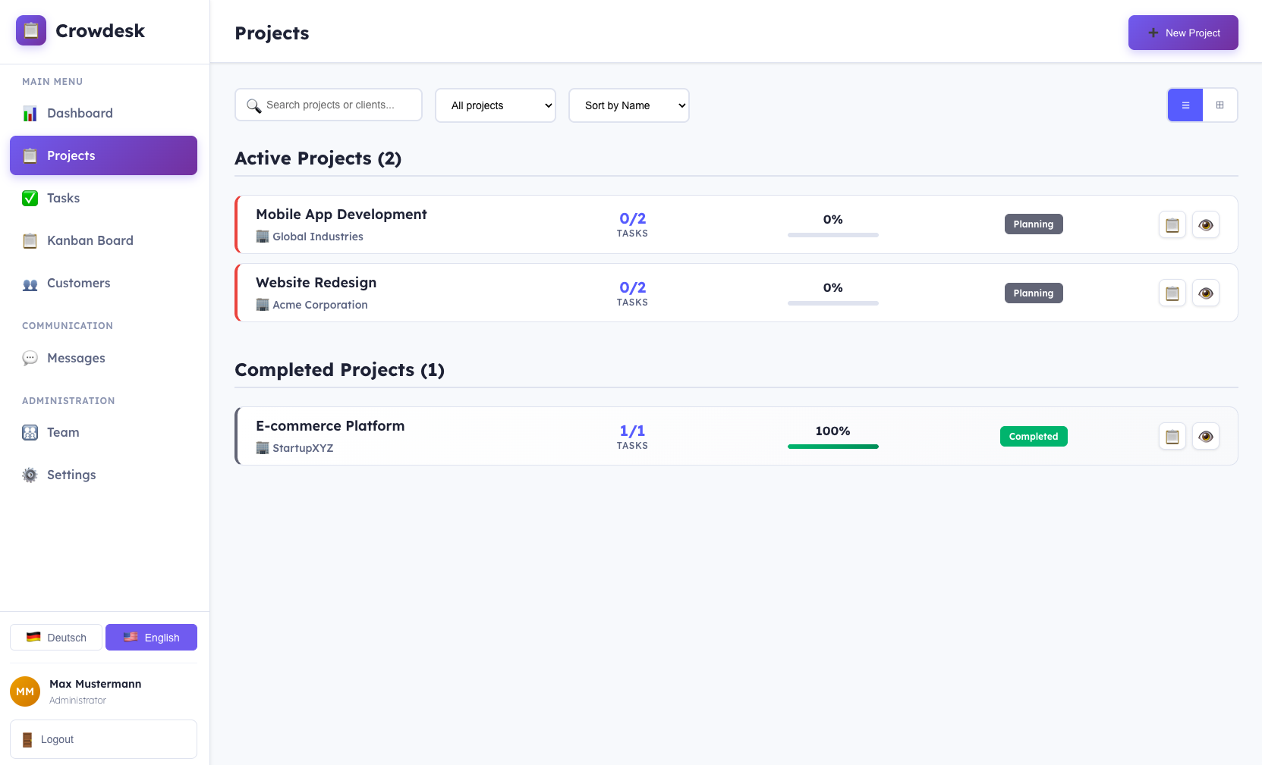Image resolution: width=1262 pixels, height=765 pixels.
Task: Click the Dashboard bar chart icon
Action: click(x=30, y=114)
